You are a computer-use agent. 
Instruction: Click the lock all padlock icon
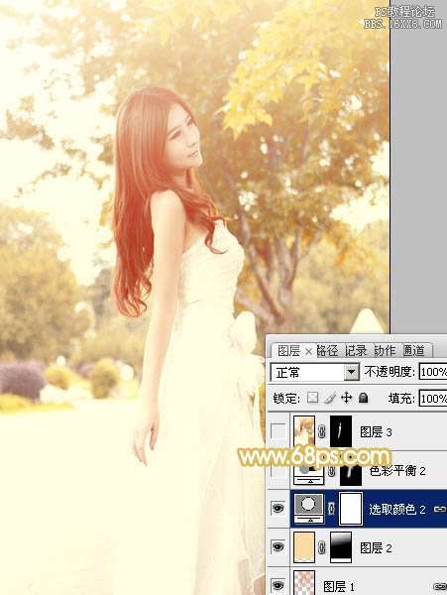(363, 398)
